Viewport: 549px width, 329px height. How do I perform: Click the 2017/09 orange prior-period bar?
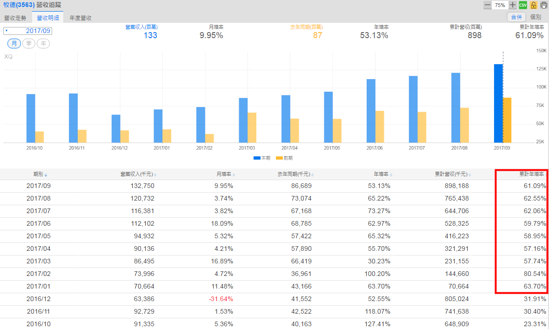[x=507, y=120]
